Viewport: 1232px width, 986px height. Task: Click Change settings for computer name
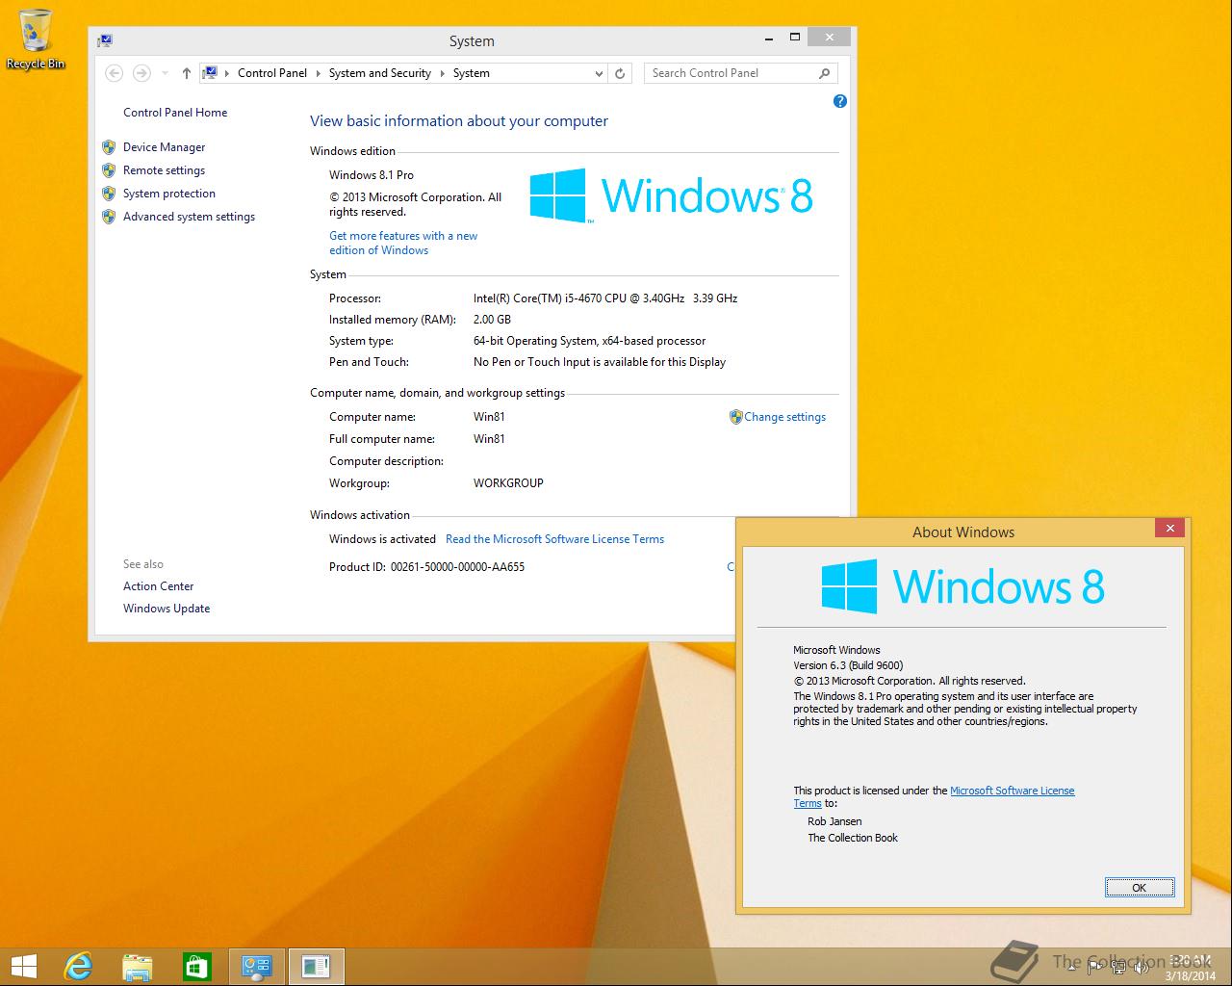point(785,417)
